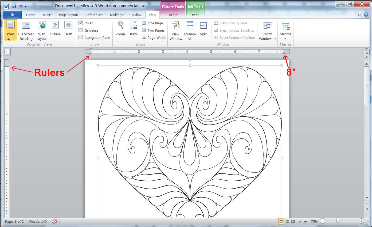Switch to Full Screen Reading view

(26, 30)
